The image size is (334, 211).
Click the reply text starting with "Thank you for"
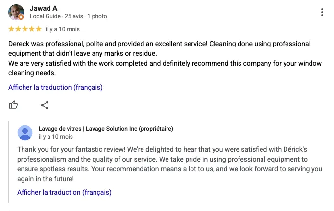[170, 164]
